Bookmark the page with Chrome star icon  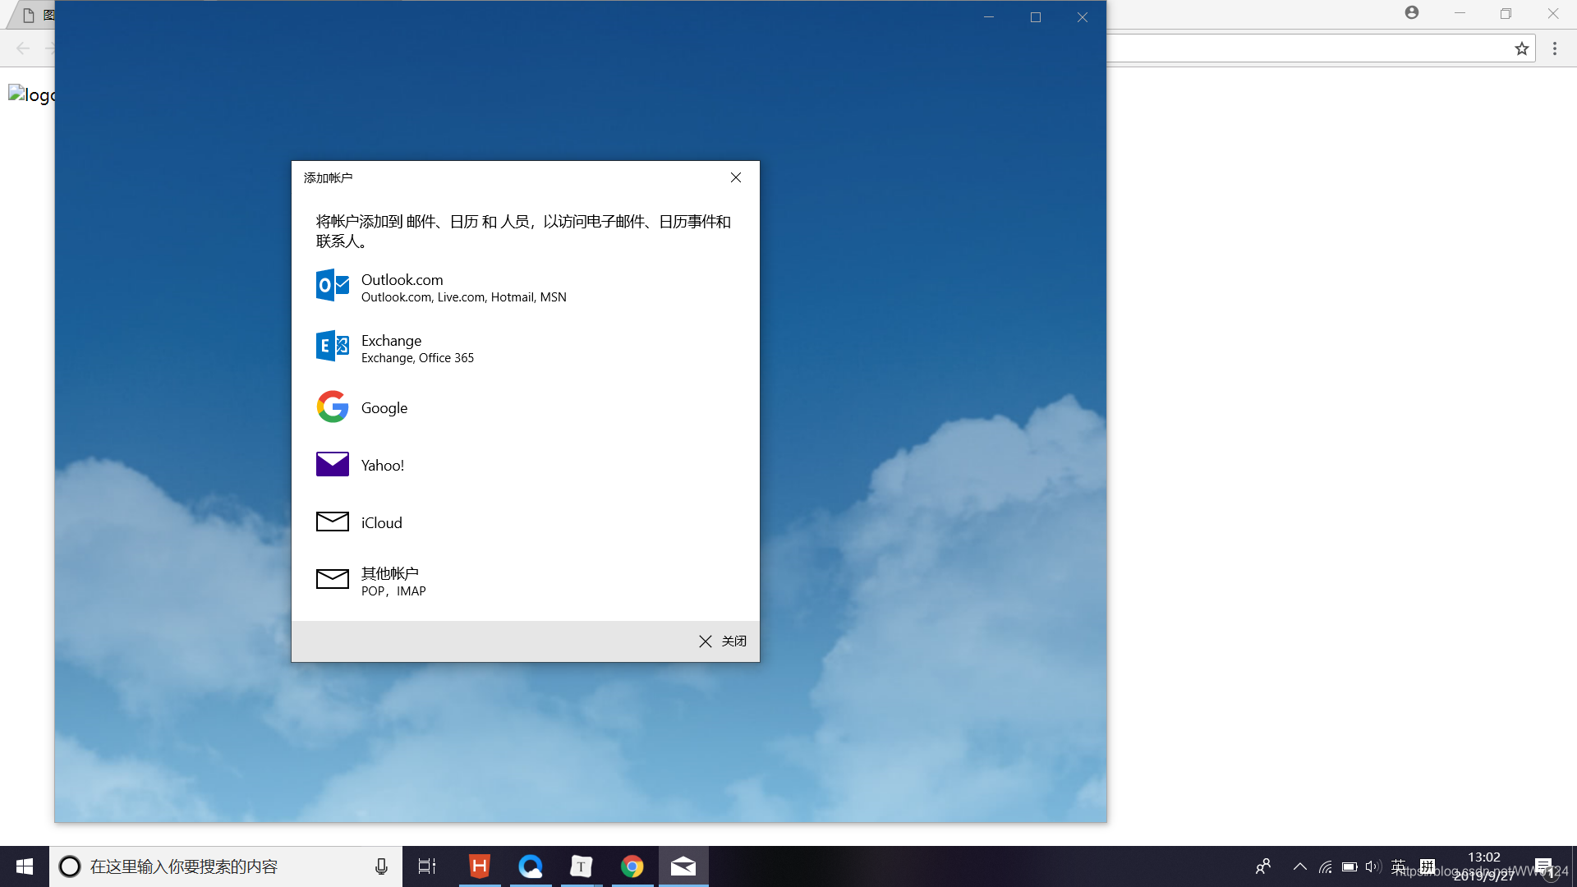1522,48
